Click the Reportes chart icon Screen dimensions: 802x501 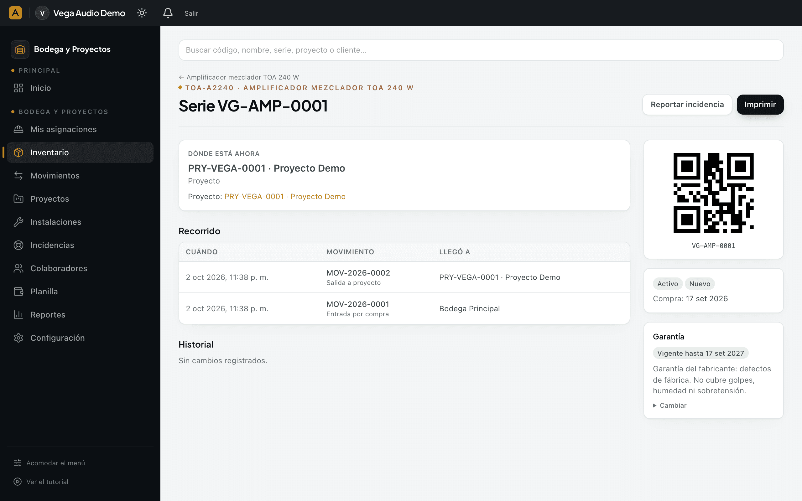pyautogui.click(x=18, y=315)
